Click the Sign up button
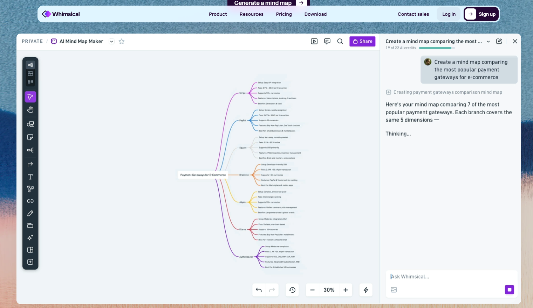The height and width of the screenshot is (308, 533). coord(481,14)
